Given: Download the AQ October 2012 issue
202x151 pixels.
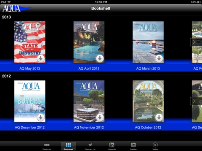Looking at the screenshot, I should click(x=159, y=117).
